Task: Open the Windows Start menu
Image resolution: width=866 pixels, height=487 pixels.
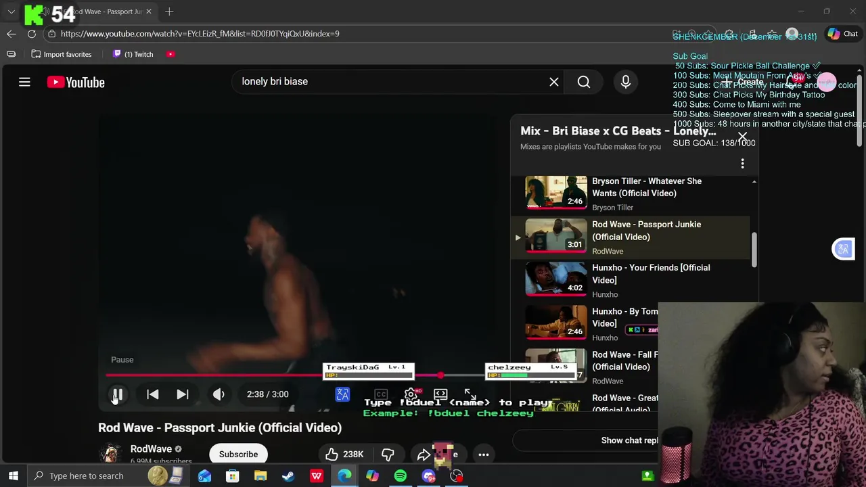Action: coord(13,476)
